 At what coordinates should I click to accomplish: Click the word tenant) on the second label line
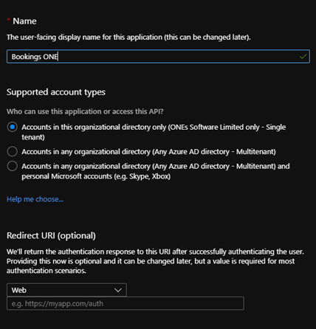click(33, 137)
